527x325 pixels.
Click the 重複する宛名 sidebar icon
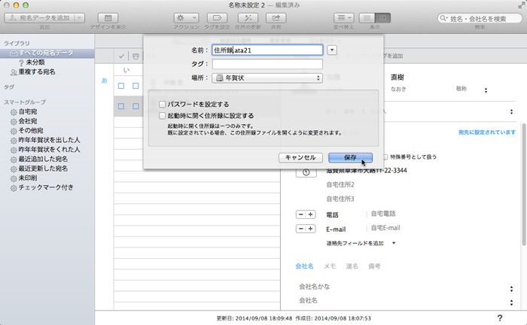[14, 72]
